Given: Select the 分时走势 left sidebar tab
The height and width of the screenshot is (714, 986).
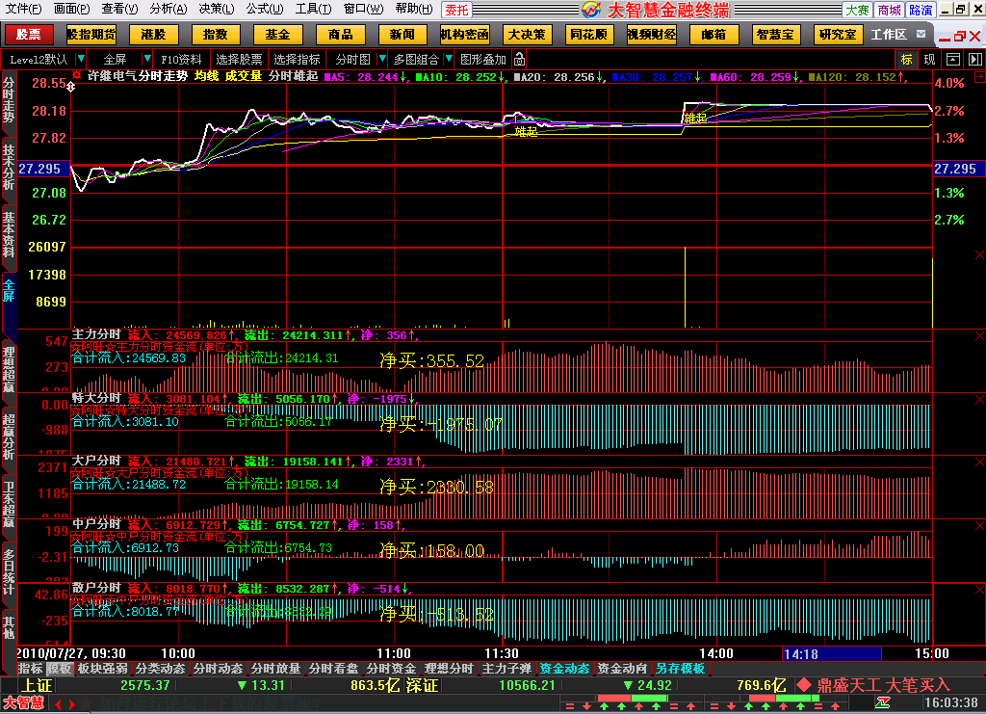Looking at the screenshot, I should [8, 99].
